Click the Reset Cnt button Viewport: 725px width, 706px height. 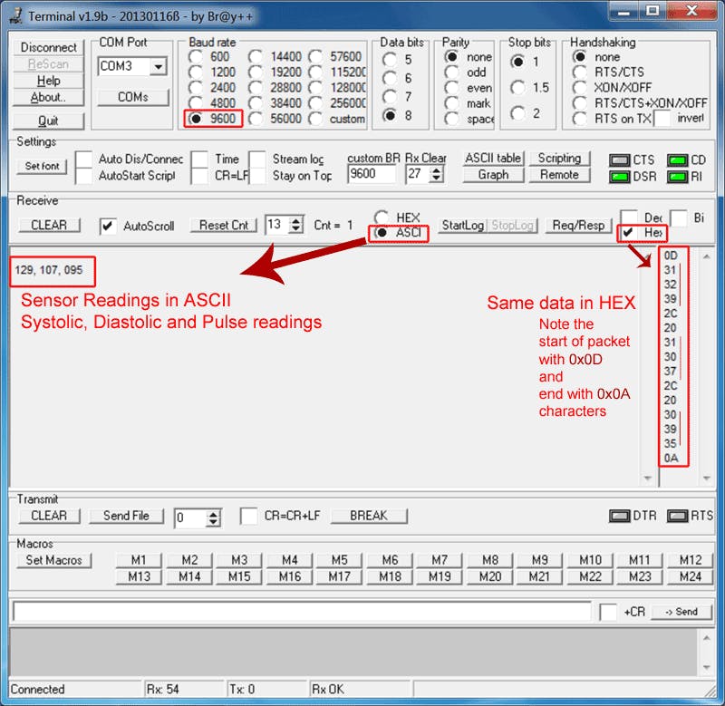(x=224, y=225)
